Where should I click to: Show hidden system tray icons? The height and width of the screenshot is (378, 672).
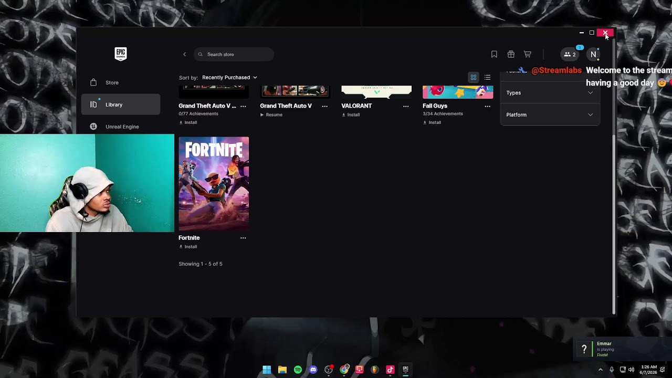(601, 370)
